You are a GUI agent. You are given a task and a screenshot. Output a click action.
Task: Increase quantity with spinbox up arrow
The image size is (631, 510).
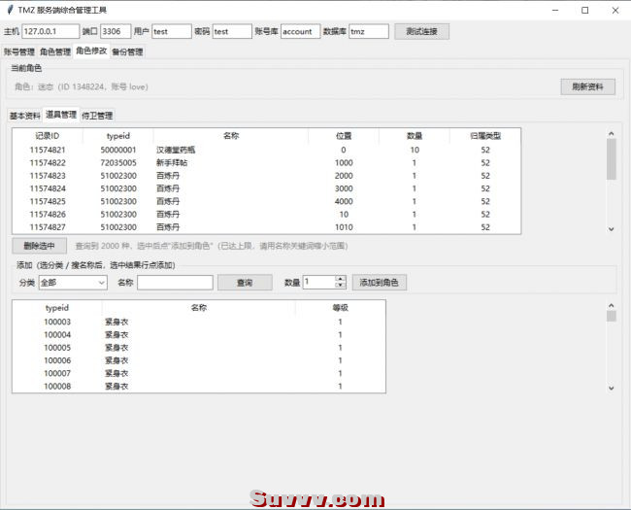tap(341, 279)
